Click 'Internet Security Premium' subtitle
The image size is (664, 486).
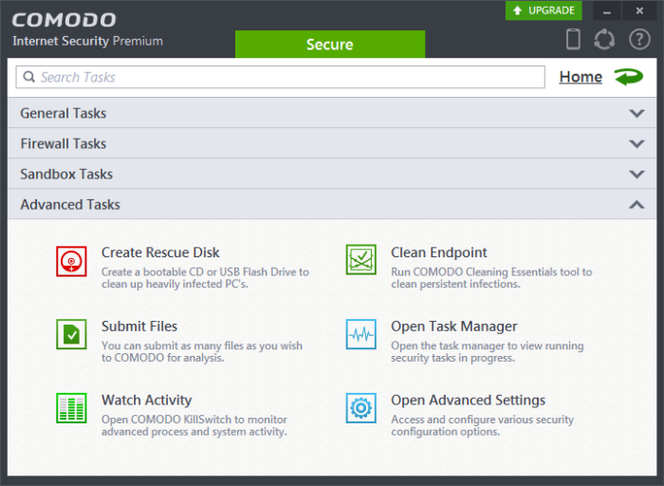(87, 41)
